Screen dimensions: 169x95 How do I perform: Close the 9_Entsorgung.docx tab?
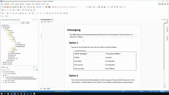point(53,20)
